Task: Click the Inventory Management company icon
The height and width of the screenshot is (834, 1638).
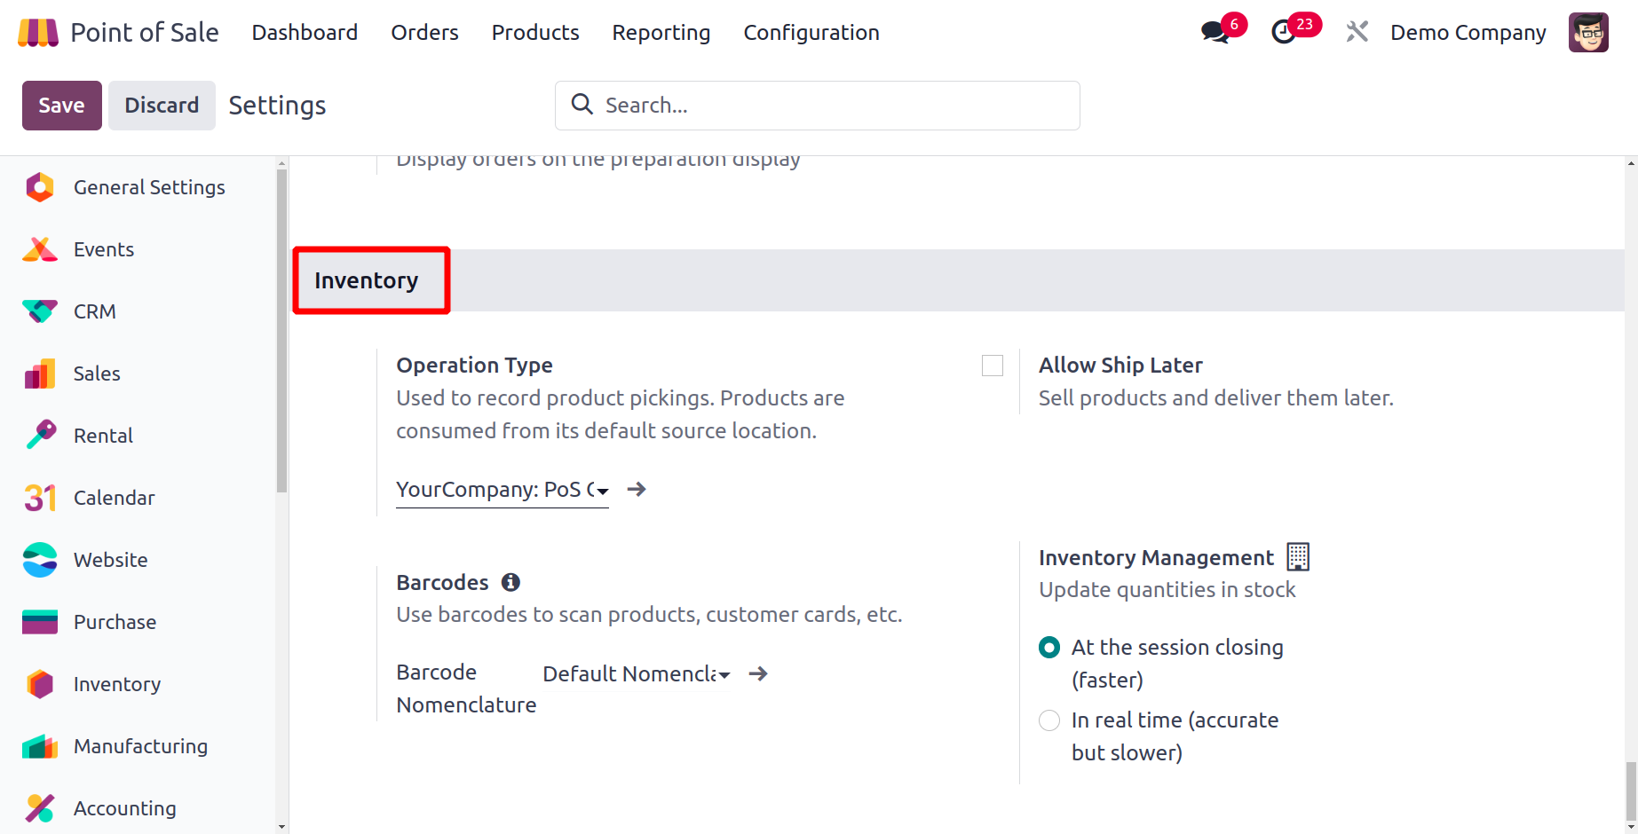Action: pos(1298,557)
